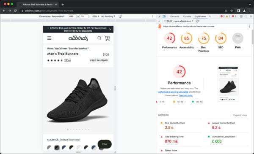Click the rotate device icon
This screenshot has height=154, width=254.
(x=120, y=16)
